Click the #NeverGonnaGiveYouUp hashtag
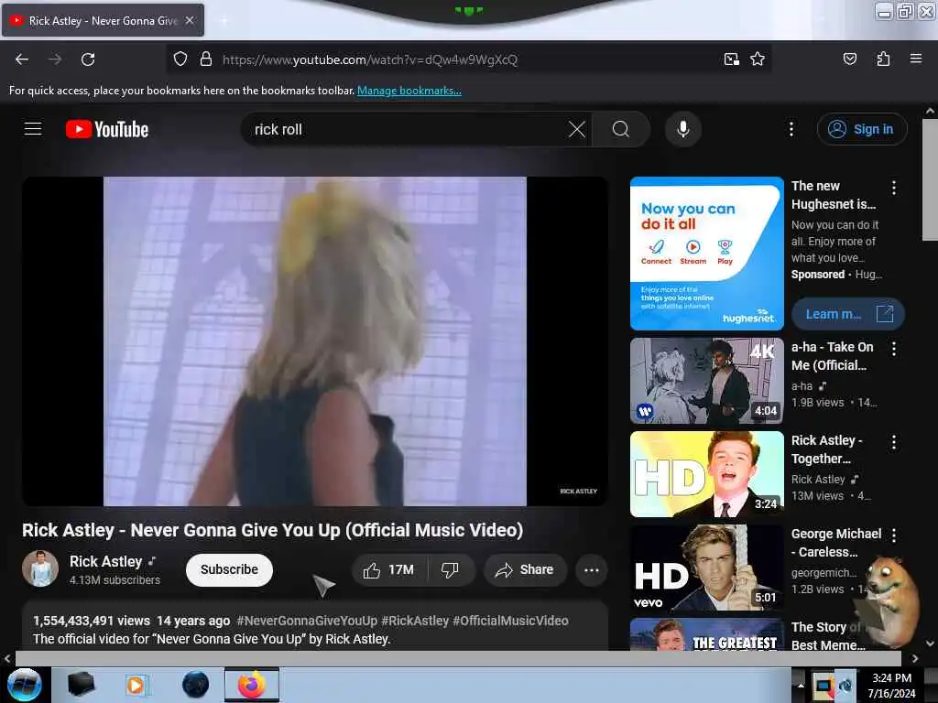Image resolution: width=938 pixels, height=703 pixels. [307, 621]
